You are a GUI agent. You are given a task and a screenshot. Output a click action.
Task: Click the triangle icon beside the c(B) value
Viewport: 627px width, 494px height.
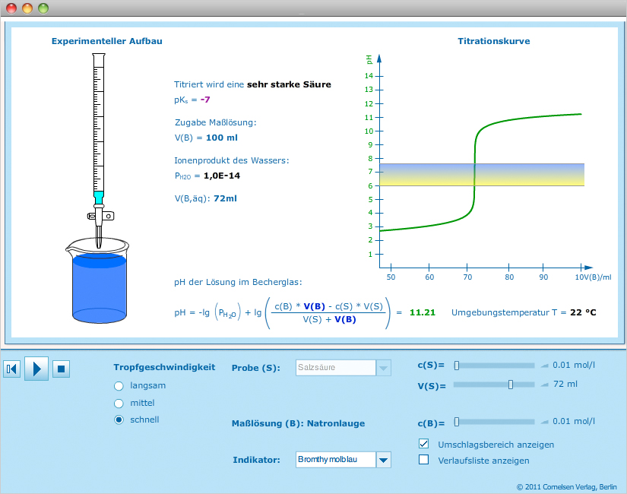544,421
